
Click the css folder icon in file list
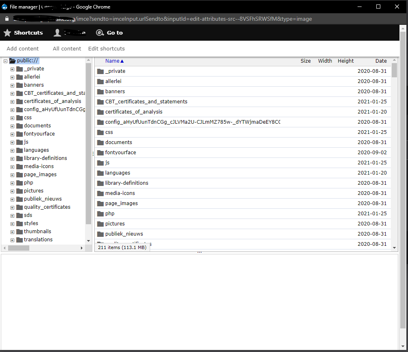point(100,132)
